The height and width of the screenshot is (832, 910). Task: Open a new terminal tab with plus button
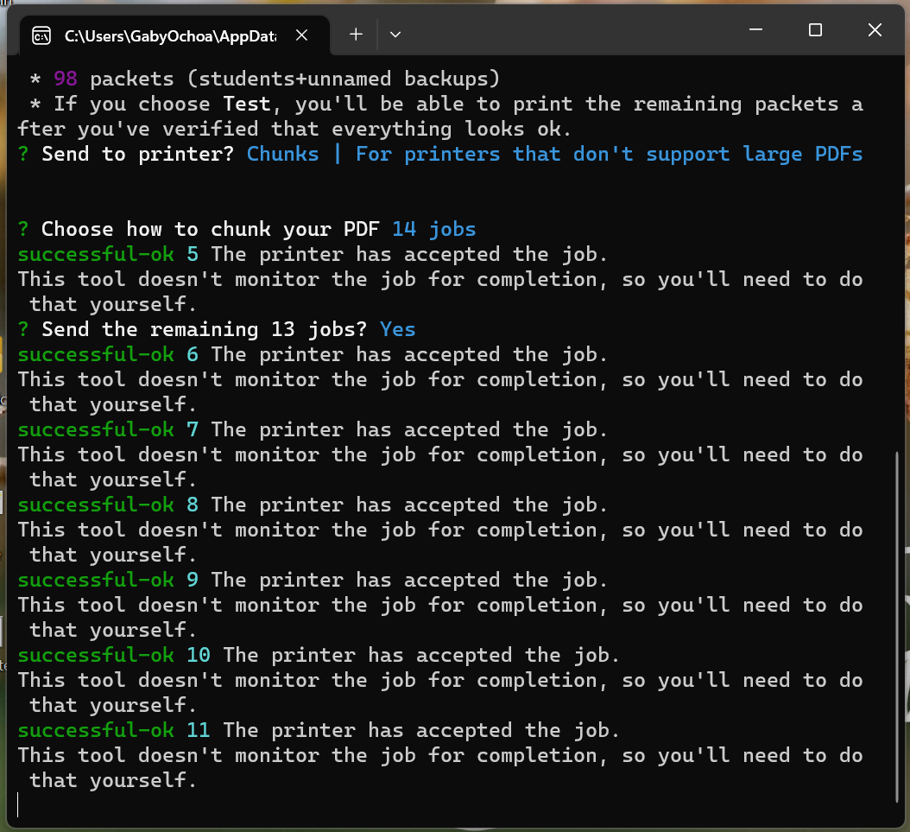point(356,35)
